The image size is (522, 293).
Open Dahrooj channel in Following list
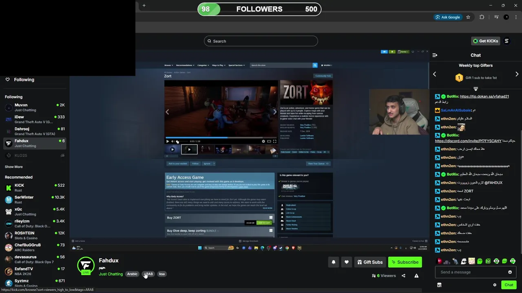[35, 131]
